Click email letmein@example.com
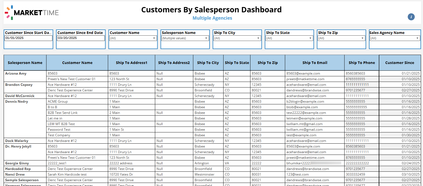This screenshot has height=186, width=423. click(x=304, y=118)
